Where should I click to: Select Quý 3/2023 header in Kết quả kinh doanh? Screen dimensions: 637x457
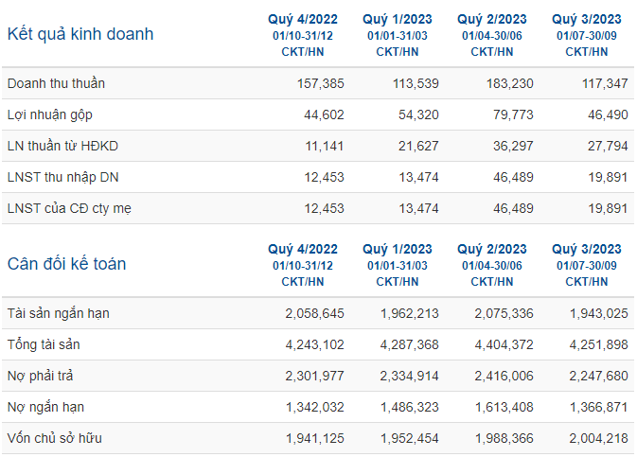(x=587, y=20)
